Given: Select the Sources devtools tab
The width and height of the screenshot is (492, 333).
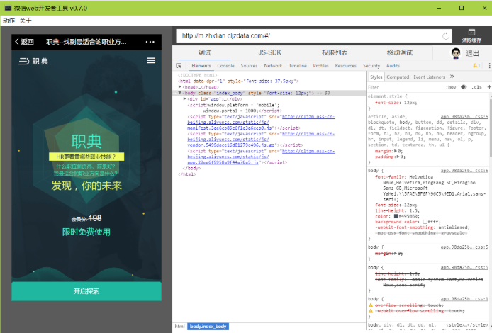Looking at the screenshot, I should click(249, 65).
